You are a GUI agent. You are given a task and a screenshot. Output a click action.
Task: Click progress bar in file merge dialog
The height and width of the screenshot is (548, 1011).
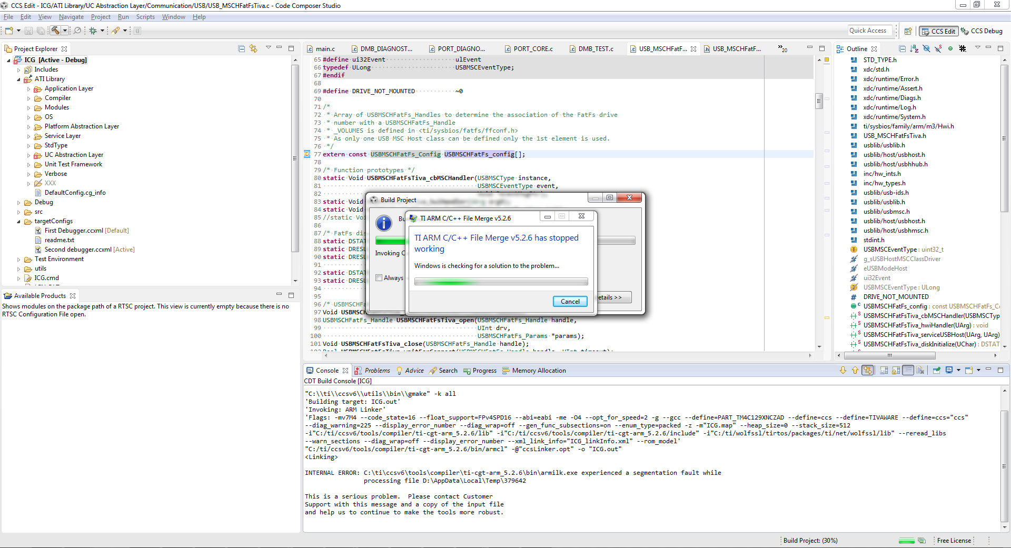point(501,282)
